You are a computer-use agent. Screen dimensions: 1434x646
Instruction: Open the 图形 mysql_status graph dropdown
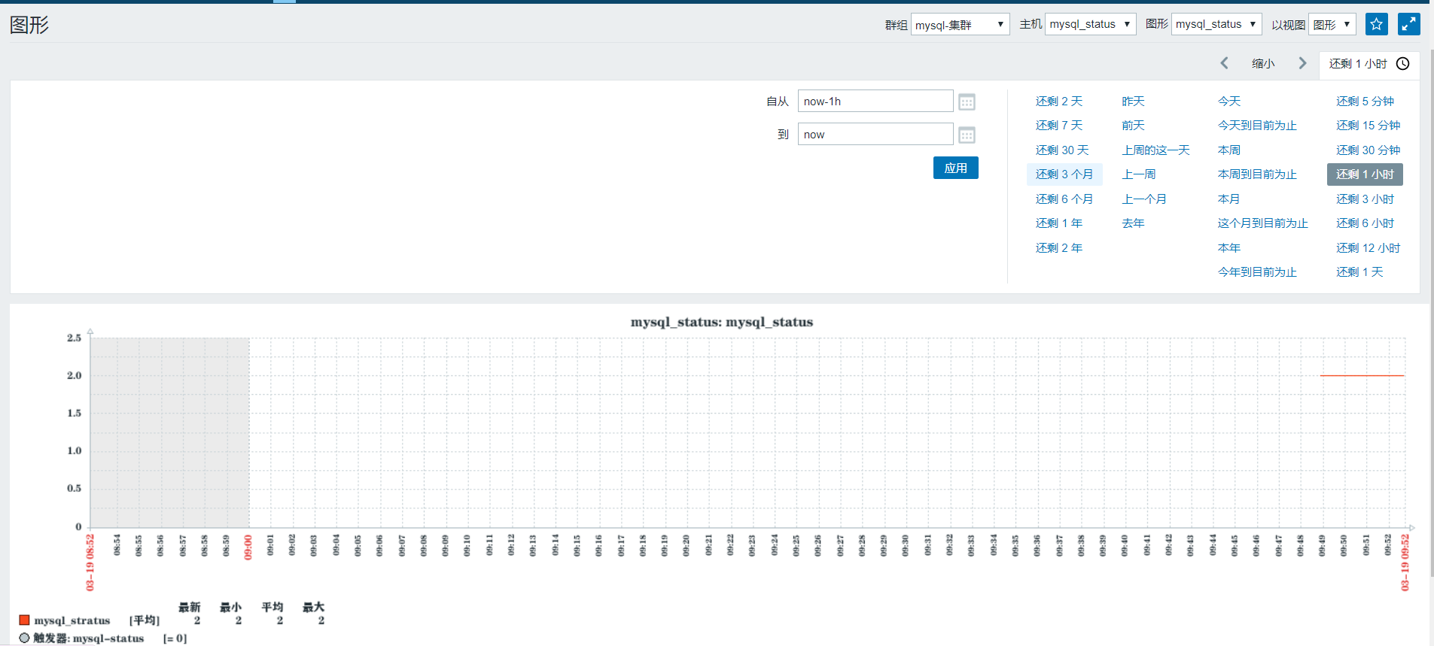pos(1216,24)
